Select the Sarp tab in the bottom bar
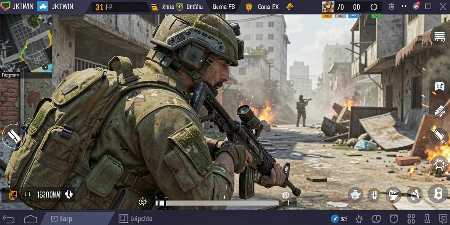The image size is (450, 225). point(77,219)
